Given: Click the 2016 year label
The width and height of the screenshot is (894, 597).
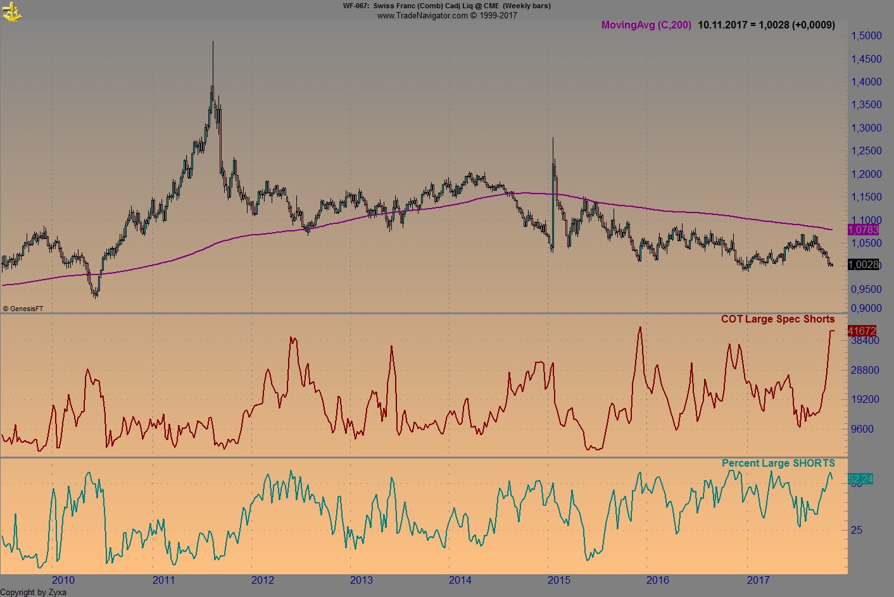Looking at the screenshot, I should click(x=658, y=581).
